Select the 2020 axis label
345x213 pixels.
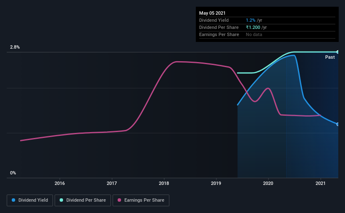click(x=268, y=183)
